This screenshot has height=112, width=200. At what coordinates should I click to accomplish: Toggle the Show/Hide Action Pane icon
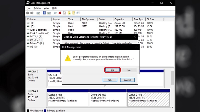click(49, 13)
